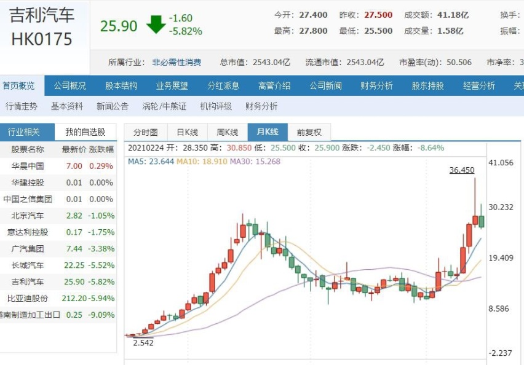
Task: Click the 2.542 low price label on chart
Action: click(143, 343)
